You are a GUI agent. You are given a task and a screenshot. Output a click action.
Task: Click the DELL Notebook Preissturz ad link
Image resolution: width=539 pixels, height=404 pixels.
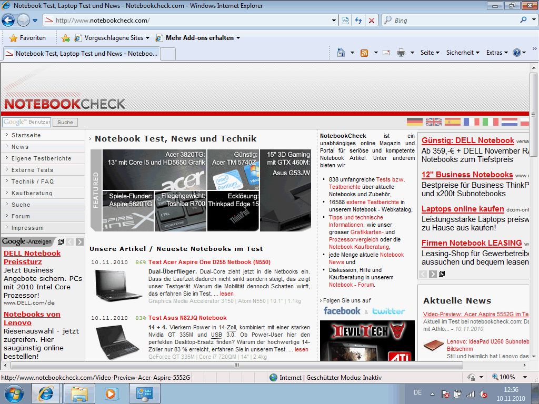click(x=32, y=257)
